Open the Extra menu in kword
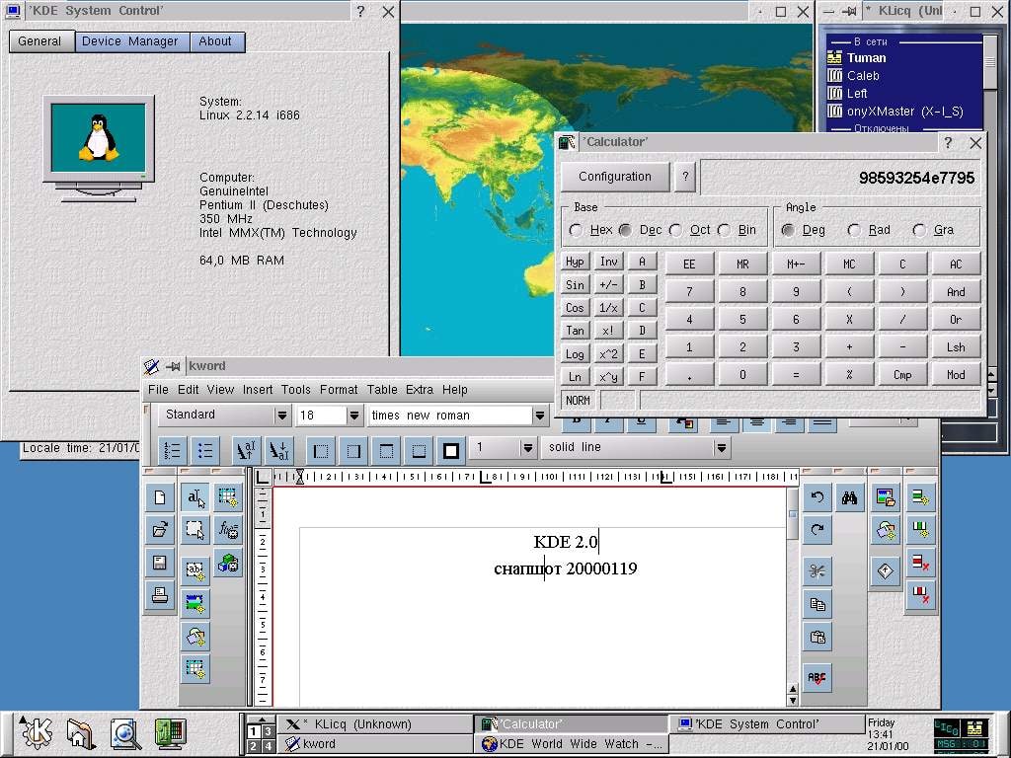 coord(419,389)
